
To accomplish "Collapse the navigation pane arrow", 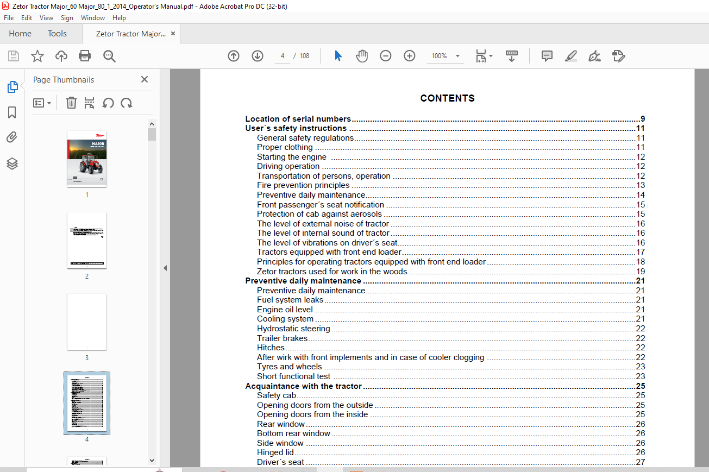I will point(165,268).
